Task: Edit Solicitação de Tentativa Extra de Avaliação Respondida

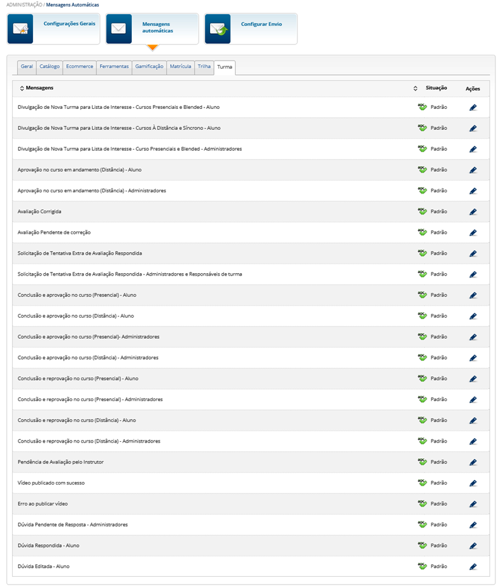Action: [x=473, y=253]
